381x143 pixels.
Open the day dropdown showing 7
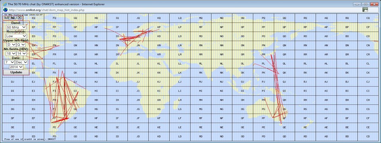click(x=10, y=62)
